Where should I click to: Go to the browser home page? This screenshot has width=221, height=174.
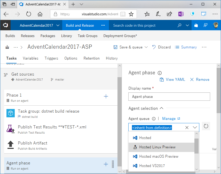(40, 14)
